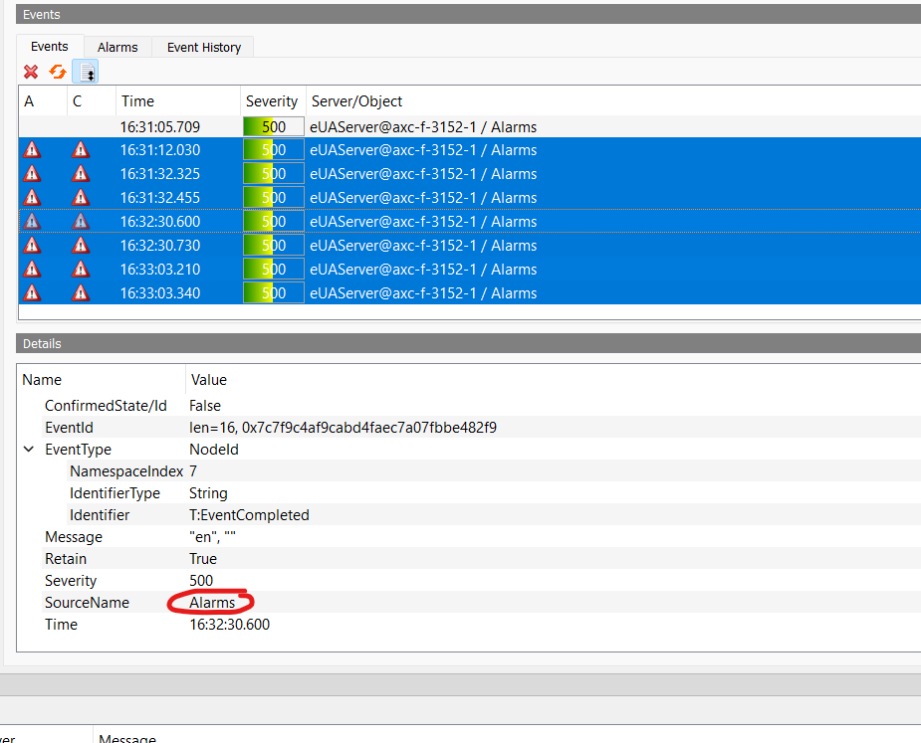The image size is (921, 743).
Task: Click A-column alarm icon for 16:31:12.030 event
Action: [32, 150]
